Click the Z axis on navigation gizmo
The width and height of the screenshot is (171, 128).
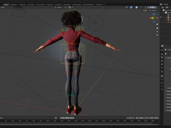coord(154,14)
